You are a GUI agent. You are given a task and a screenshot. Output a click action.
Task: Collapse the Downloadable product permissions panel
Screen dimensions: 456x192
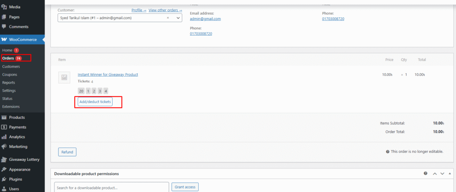[450, 174]
